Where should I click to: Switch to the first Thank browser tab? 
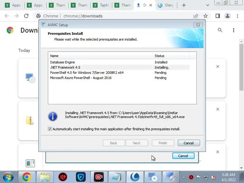pos(57,5)
